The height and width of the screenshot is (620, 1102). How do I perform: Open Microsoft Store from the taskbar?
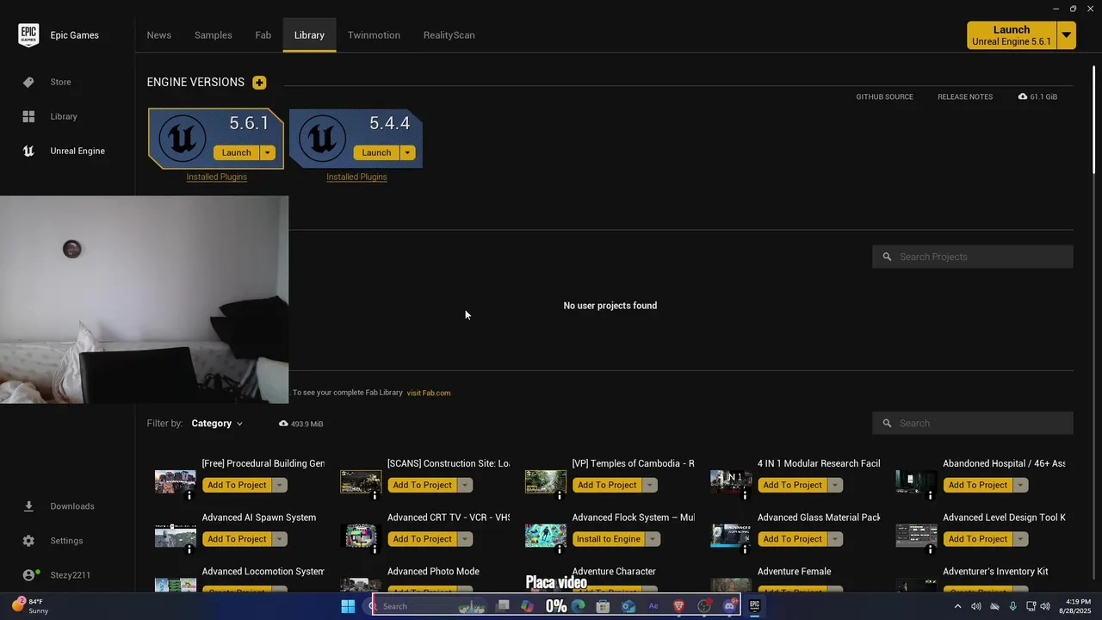click(603, 606)
